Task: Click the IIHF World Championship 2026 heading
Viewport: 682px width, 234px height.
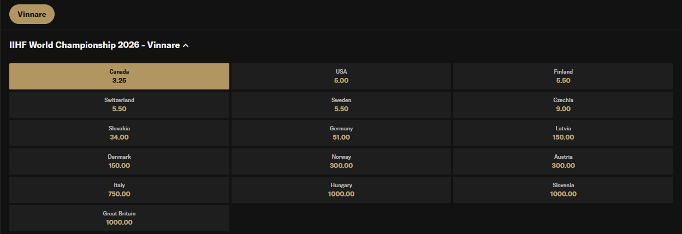Action: coord(94,45)
